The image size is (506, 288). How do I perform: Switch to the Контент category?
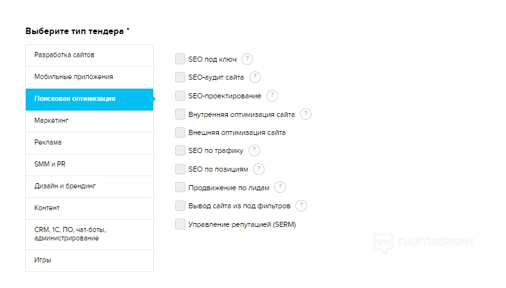(89, 208)
